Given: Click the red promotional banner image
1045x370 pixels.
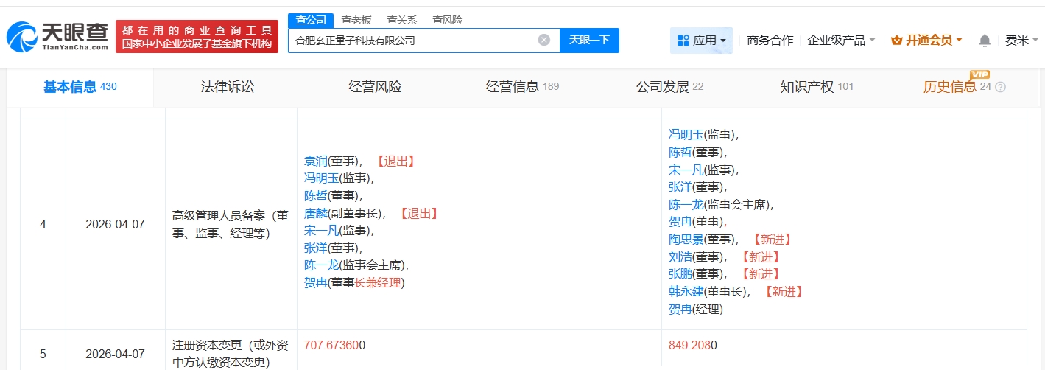Looking at the screenshot, I should point(197,37).
